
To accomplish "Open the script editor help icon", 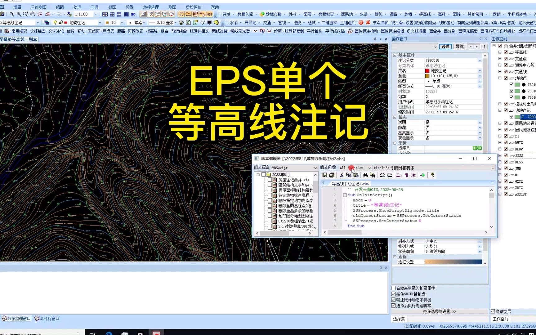I will 433,175.
